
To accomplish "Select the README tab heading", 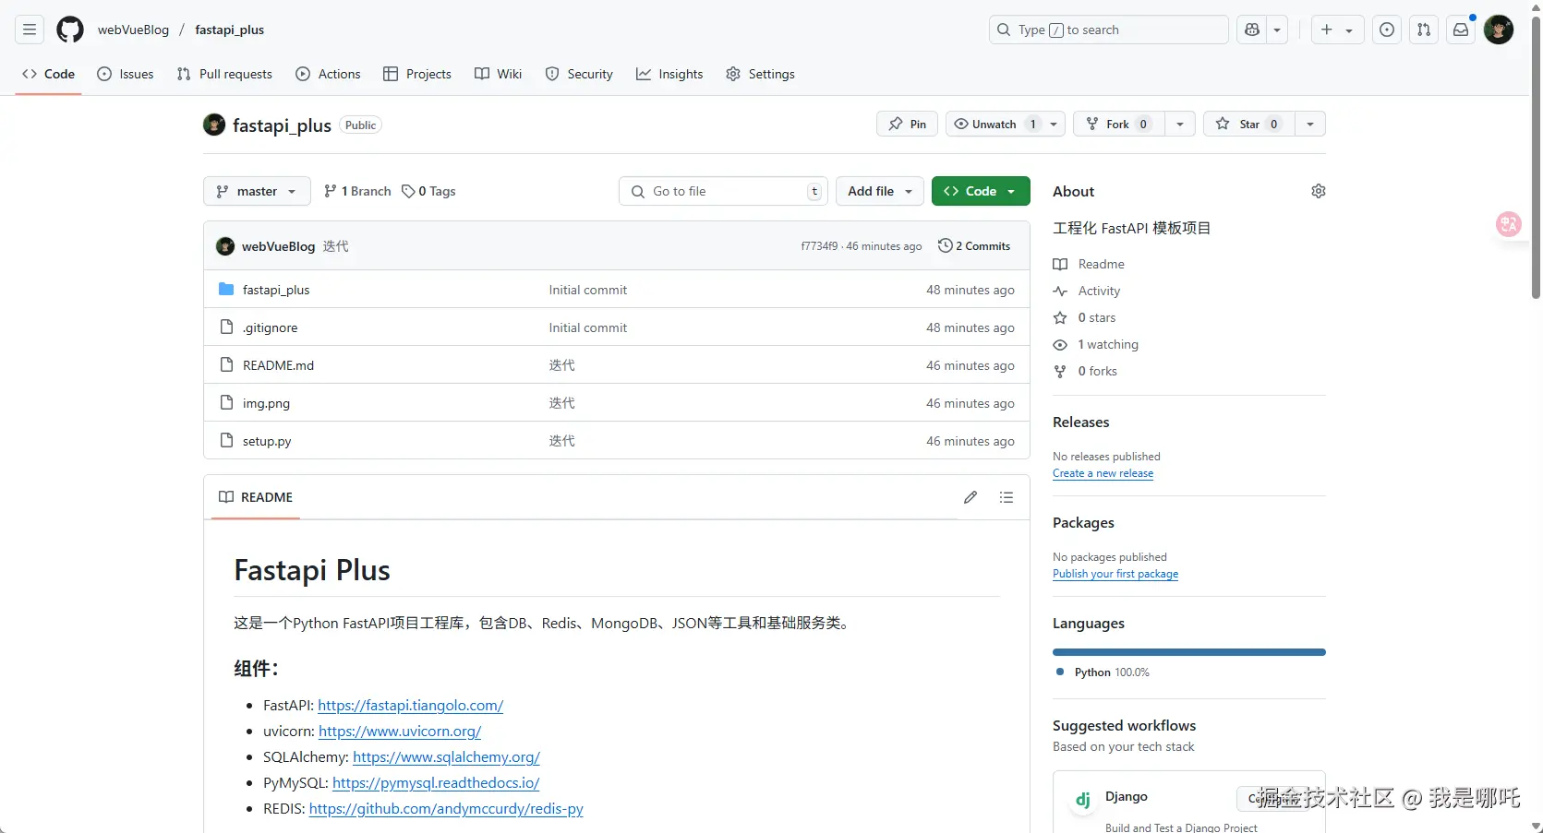I will 256,497.
